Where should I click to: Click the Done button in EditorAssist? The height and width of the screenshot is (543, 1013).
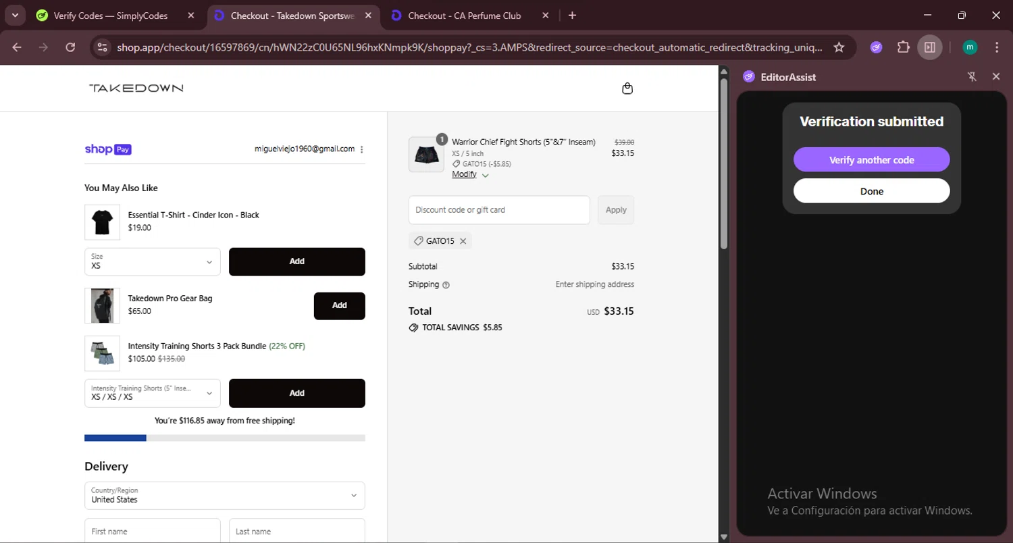[871, 191]
